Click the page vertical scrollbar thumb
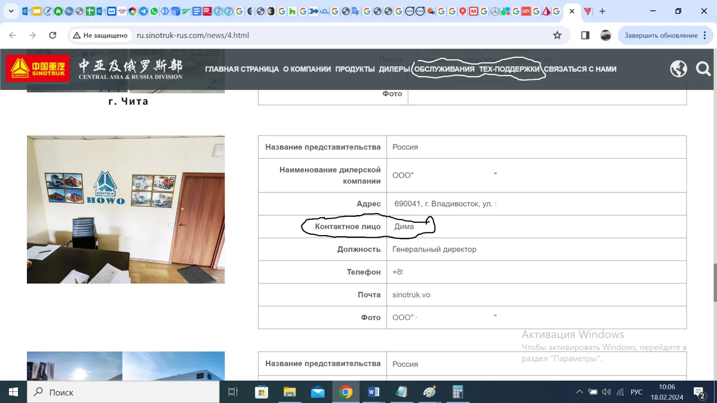 click(714, 283)
